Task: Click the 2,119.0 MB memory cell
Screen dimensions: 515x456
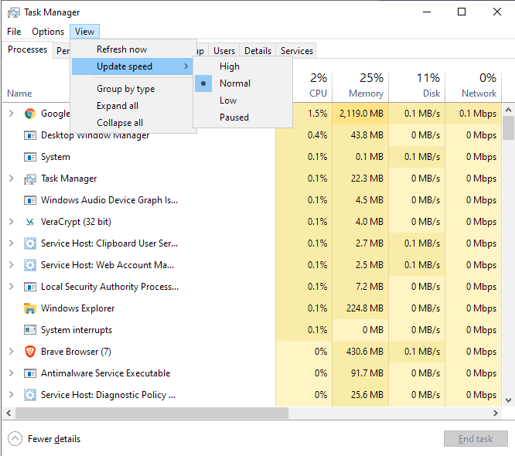Action: coord(360,114)
